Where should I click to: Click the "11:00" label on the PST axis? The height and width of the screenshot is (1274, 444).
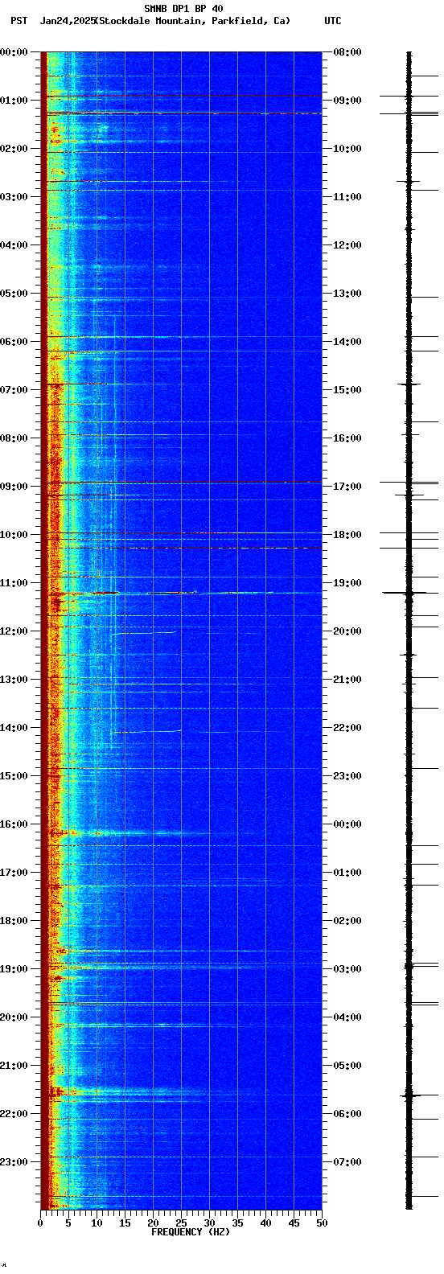point(14,583)
